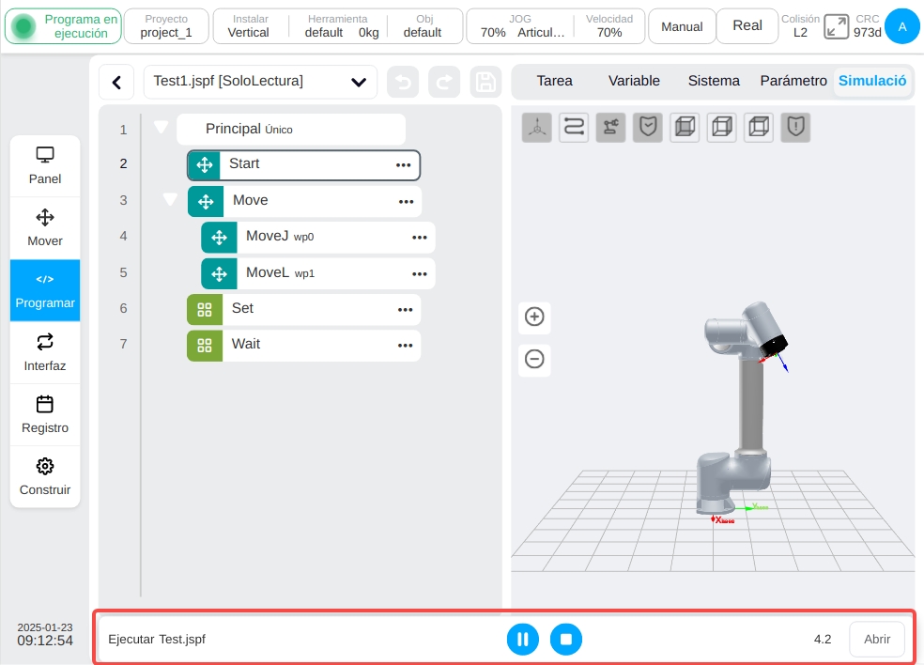Screen dimensions: 924x665
Task: Toggle trajectory path display icon
Action: (574, 127)
